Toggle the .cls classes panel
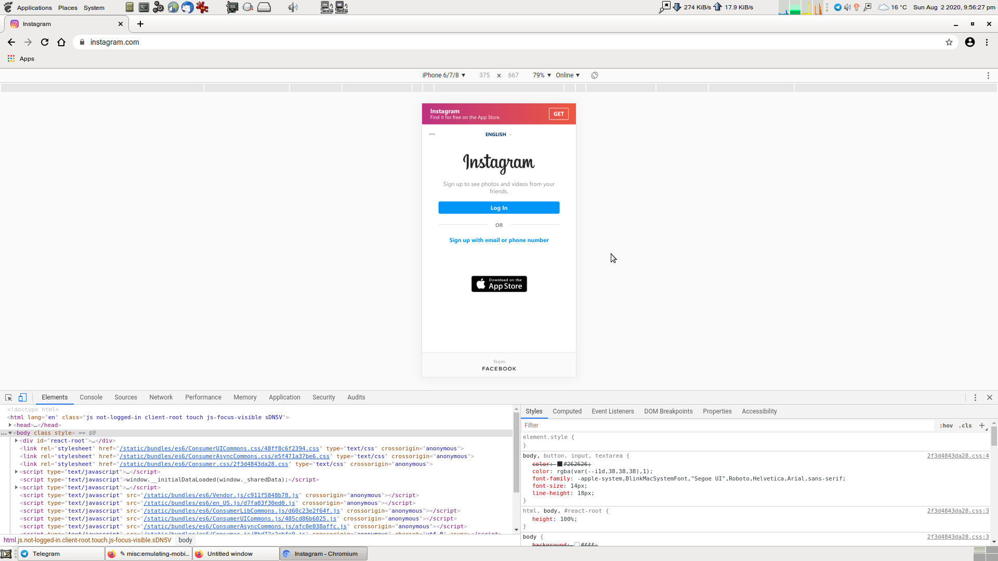The height and width of the screenshot is (561, 998). point(965,425)
